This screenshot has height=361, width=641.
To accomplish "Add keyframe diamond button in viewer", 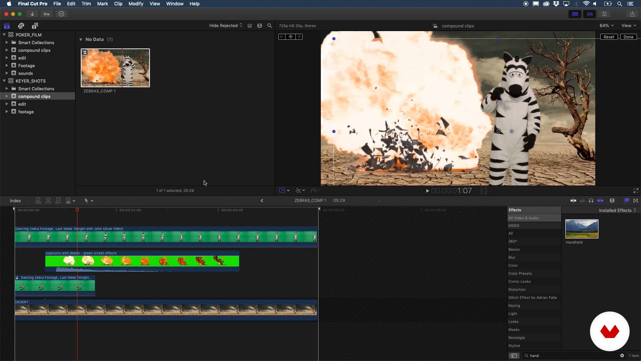I will (290, 37).
